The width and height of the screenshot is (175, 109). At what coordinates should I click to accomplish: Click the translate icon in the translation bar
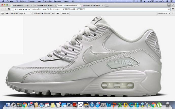tap(3, 14)
